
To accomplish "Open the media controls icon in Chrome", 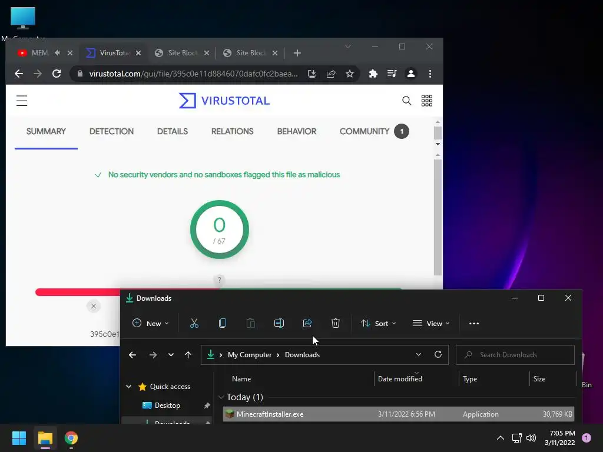I will click(x=392, y=74).
